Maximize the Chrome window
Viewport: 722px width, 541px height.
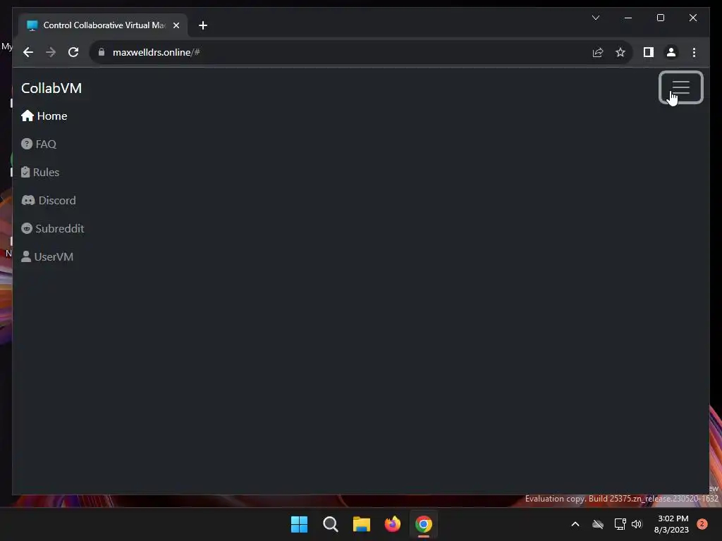[660, 18]
